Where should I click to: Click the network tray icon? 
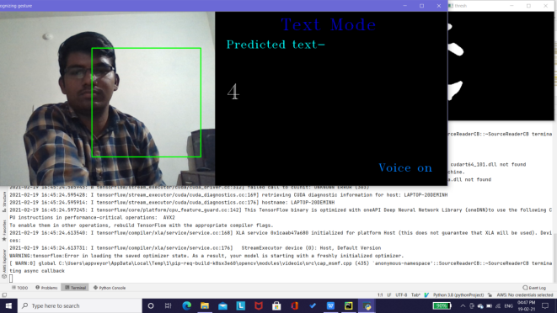click(498, 306)
